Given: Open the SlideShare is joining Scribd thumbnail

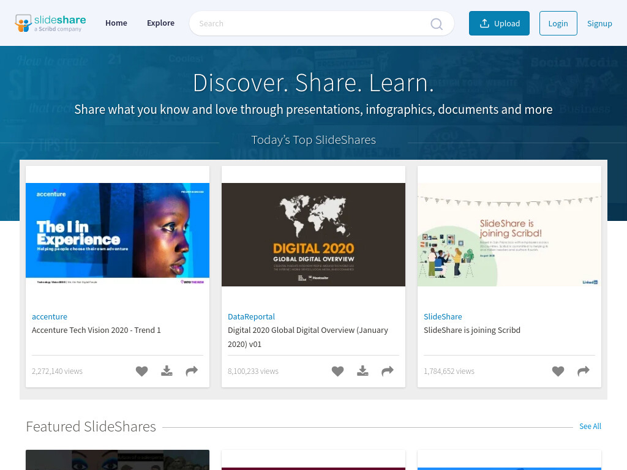Looking at the screenshot, I should point(509,234).
